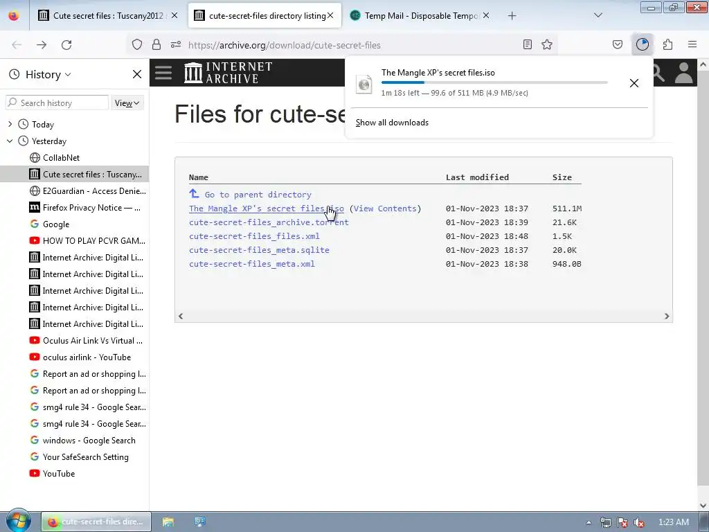Open Internet Archive search magnifier
This screenshot has height=532, width=709.
click(x=658, y=73)
